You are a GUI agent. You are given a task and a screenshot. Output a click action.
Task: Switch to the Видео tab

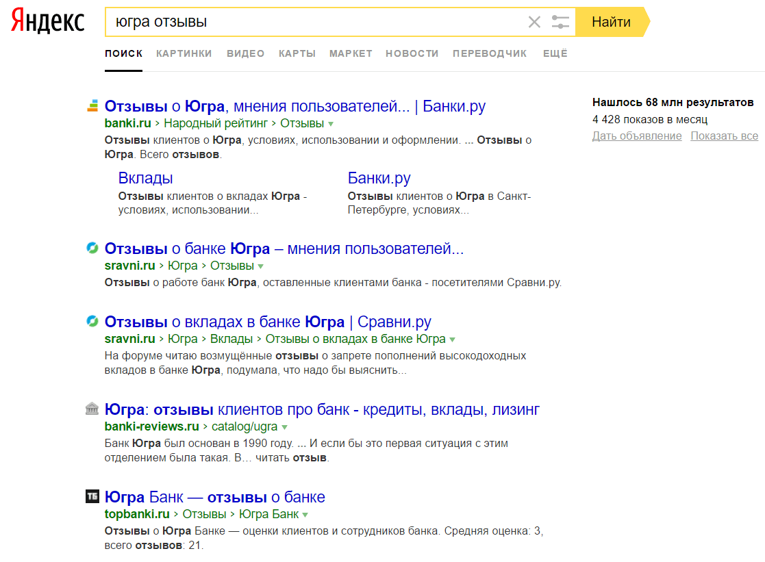click(x=245, y=53)
